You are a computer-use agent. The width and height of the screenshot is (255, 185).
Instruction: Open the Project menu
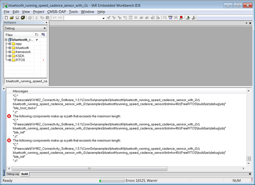tap(39, 12)
